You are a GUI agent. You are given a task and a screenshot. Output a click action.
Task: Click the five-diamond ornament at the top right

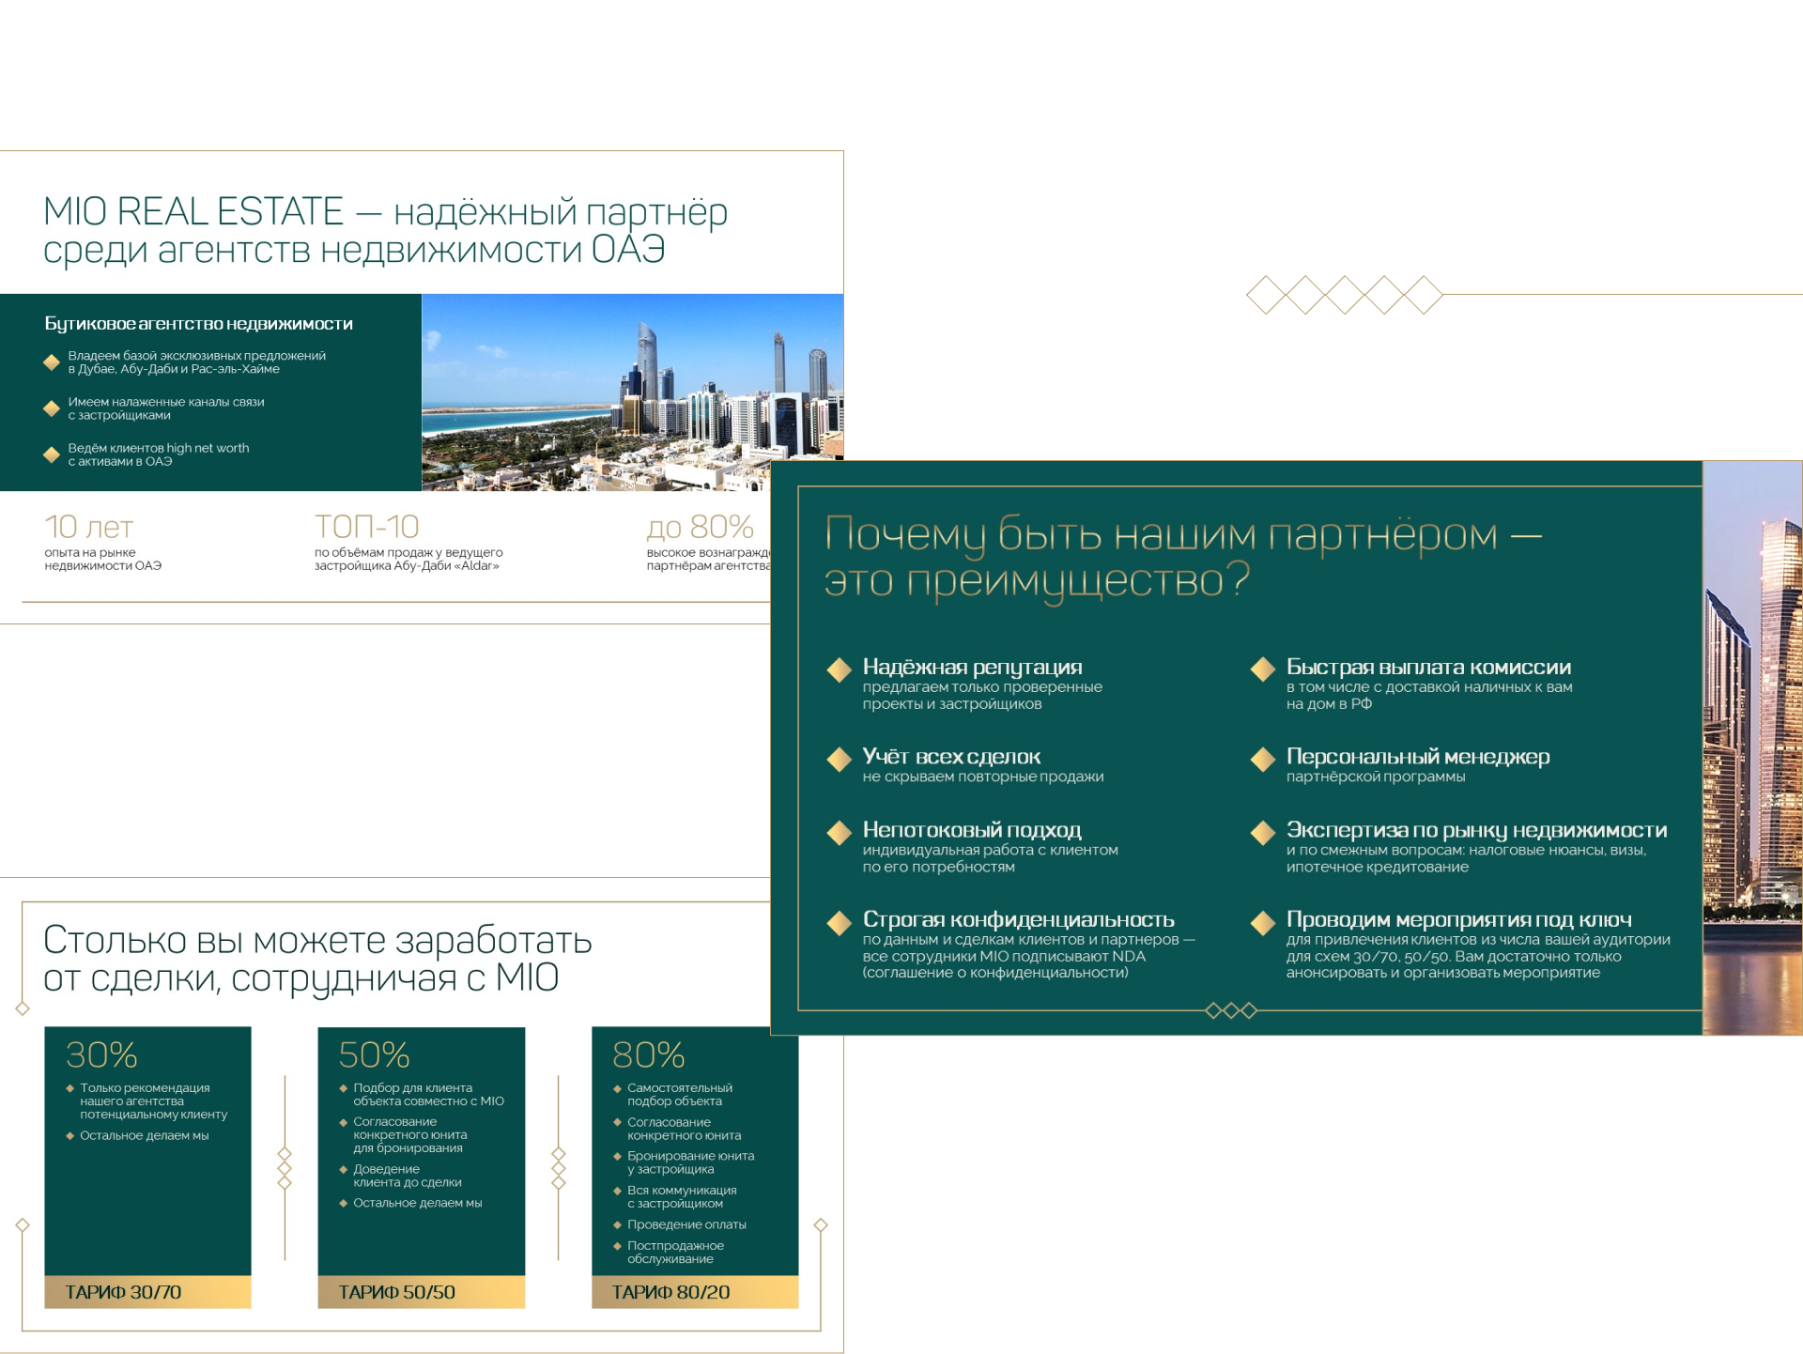1344,295
